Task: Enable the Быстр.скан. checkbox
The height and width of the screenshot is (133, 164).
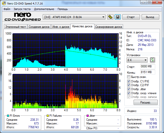Action: click(x=129, y=77)
